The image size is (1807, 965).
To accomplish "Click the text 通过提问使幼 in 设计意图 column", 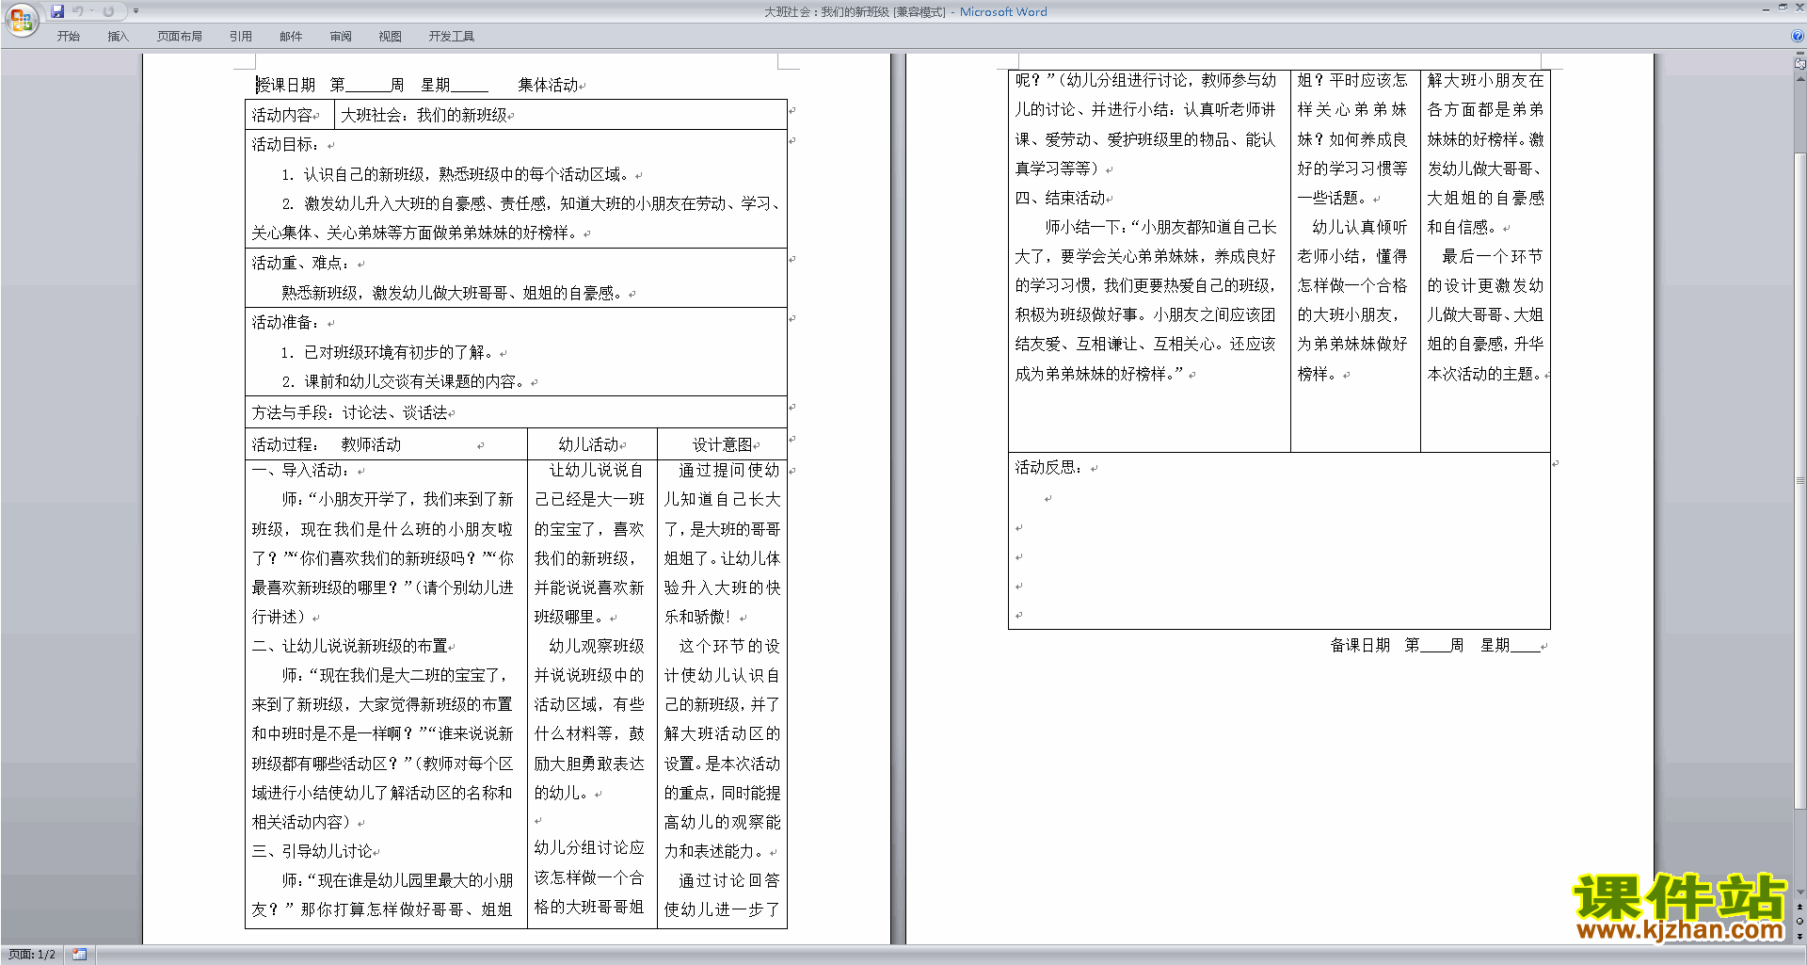I will [729, 470].
